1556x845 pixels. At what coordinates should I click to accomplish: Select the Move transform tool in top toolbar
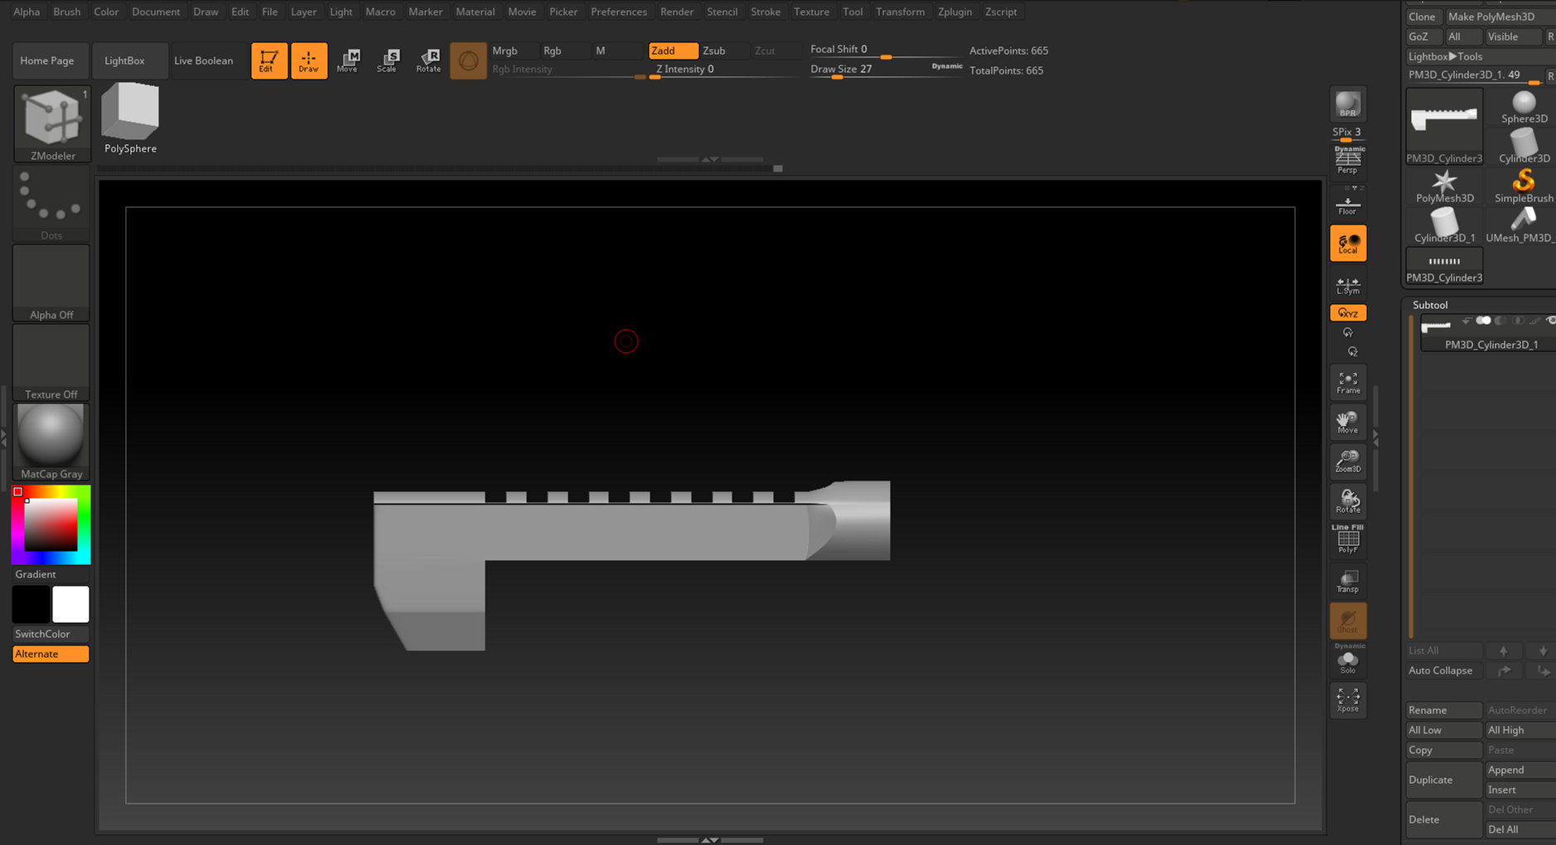[348, 60]
